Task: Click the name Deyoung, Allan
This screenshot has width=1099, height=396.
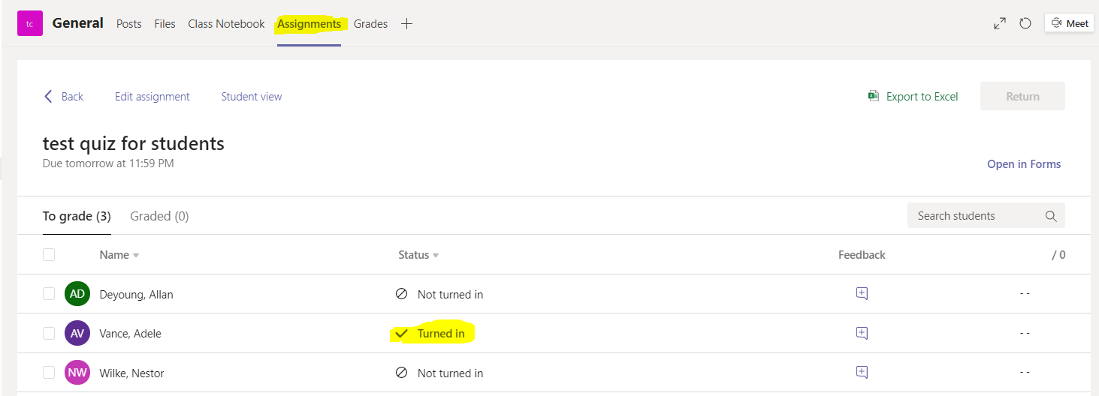Action: click(136, 295)
